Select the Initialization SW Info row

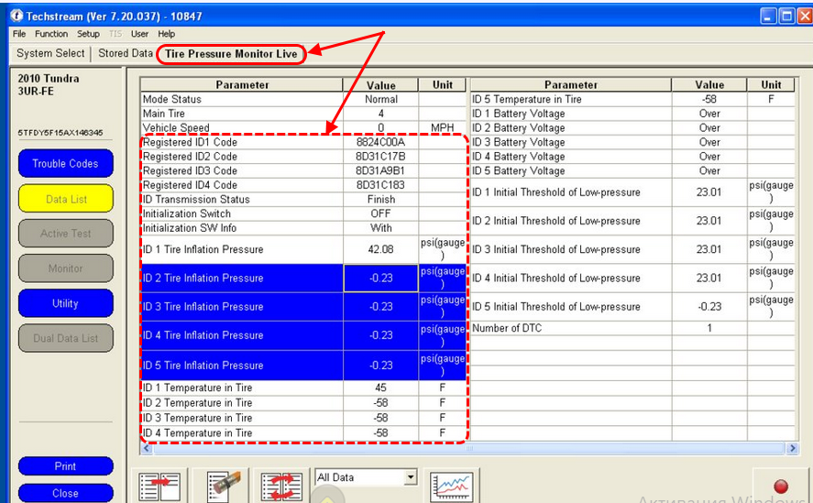pyautogui.click(x=303, y=227)
